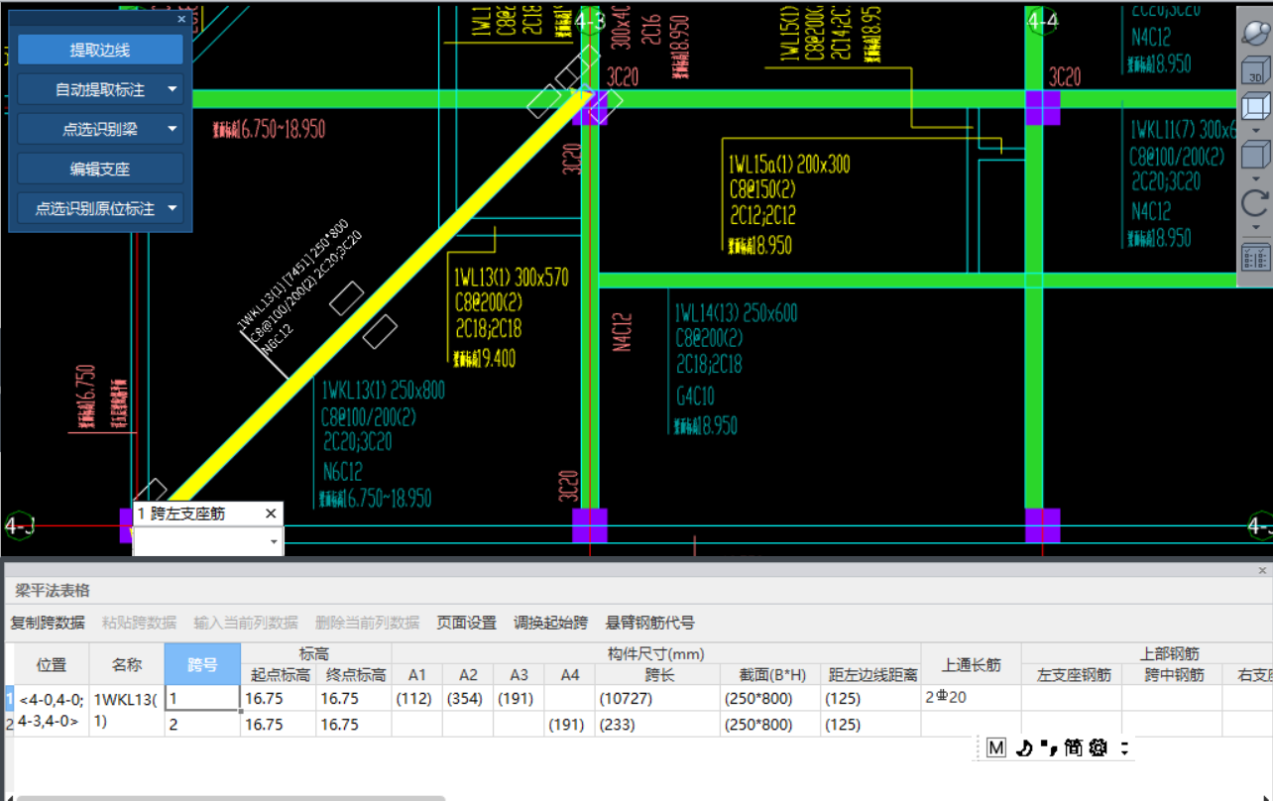Click the position cell <4-0,4-0;4-3,4-0>
Image resolution: width=1273 pixels, height=801 pixels.
[x=52, y=711]
